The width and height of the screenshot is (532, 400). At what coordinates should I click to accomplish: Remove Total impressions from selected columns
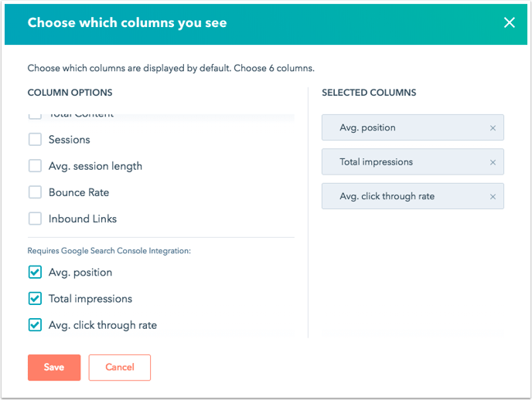[x=493, y=163]
